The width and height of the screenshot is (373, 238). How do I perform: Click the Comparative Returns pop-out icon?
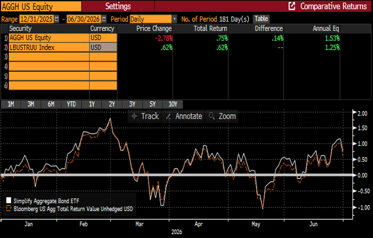pyautogui.click(x=292, y=6)
